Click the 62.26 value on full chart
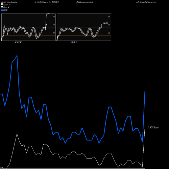This screenshot has width=169, height=169. click(105, 23)
